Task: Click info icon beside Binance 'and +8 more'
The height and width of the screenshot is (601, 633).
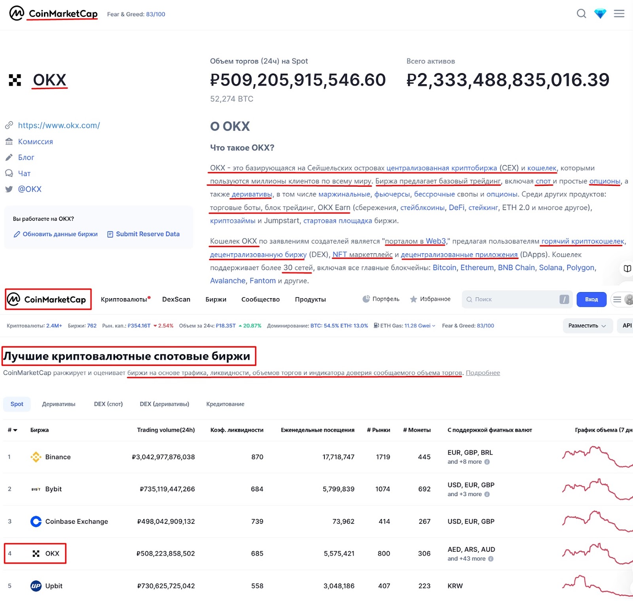Action: click(487, 462)
